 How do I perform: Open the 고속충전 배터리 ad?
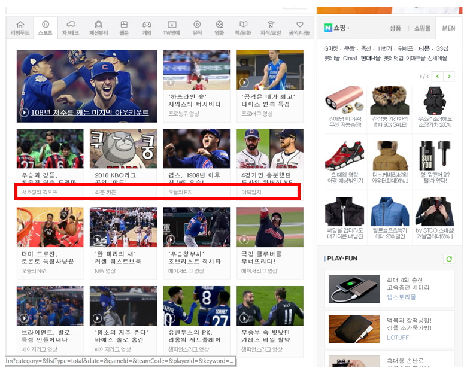pos(389,288)
